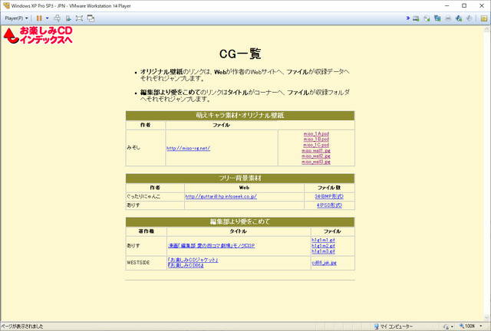The width and height of the screenshot is (491, 331).
Task: Visit the guttari8.hp.infoseek.co.jp link
Action: tap(221, 196)
